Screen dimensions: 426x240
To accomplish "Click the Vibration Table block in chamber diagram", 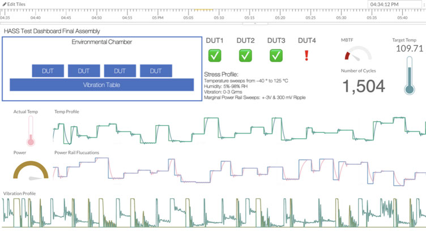I will point(101,85).
